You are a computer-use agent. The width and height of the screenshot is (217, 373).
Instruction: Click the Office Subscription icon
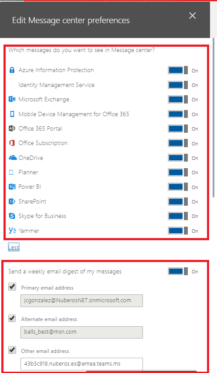coord(12,143)
